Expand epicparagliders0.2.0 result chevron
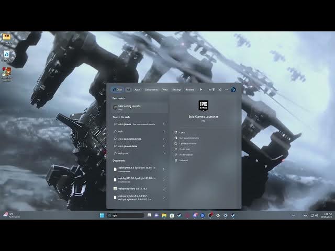 (164, 198)
